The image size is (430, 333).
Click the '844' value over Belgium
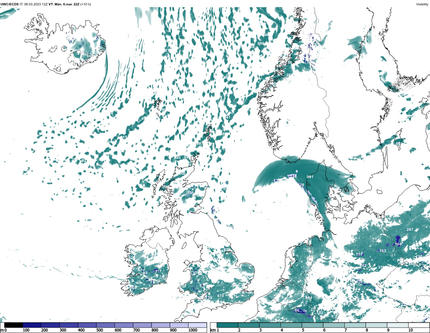pyautogui.click(x=309, y=298)
